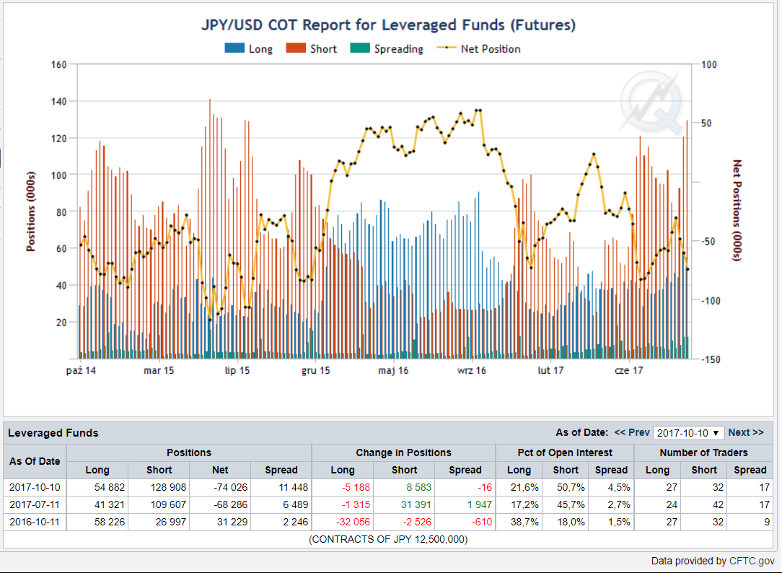Image resolution: width=782 pixels, height=573 pixels.
Task: Click the chart title JPY/USD COT Report
Action: (x=388, y=25)
